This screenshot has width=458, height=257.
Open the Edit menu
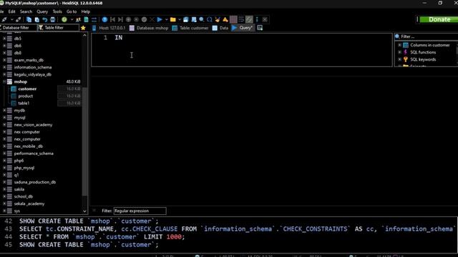11,11
